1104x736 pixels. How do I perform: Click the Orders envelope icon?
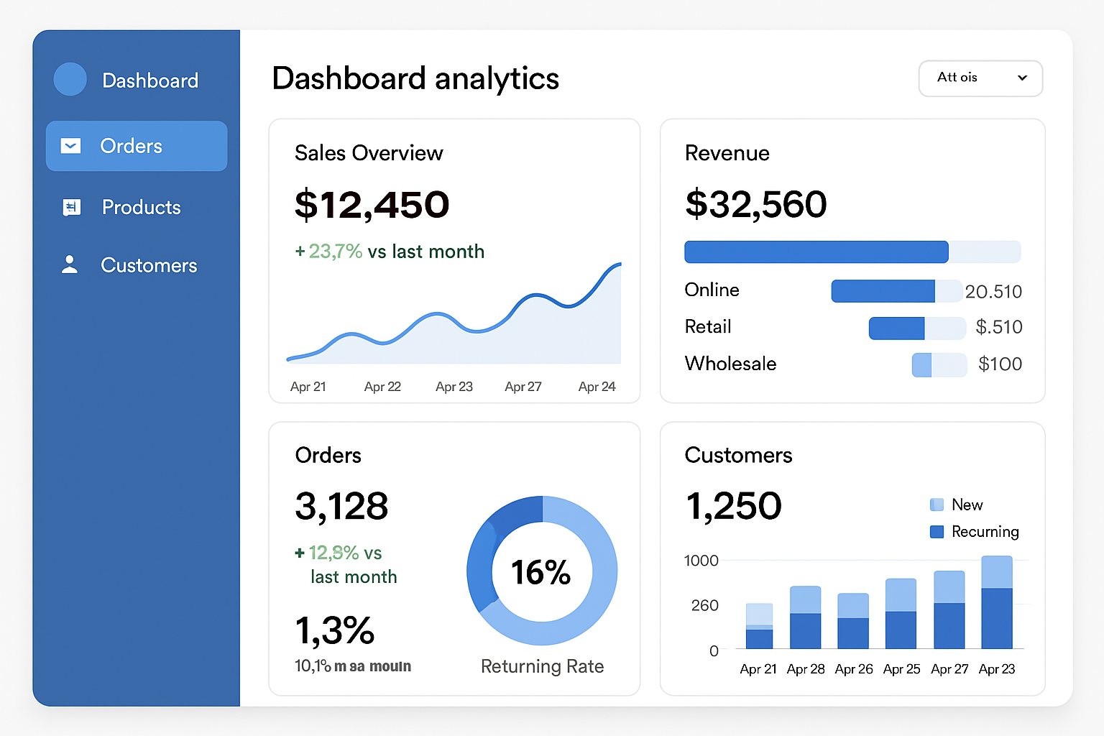pos(70,146)
